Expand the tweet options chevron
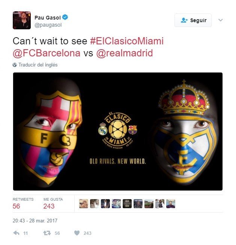Image resolution: width=236 pixels, height=245 pixels. (220, 20)
